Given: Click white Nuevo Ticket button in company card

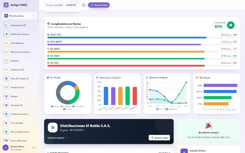Looking at the screenshot, I should pos(159,138).
